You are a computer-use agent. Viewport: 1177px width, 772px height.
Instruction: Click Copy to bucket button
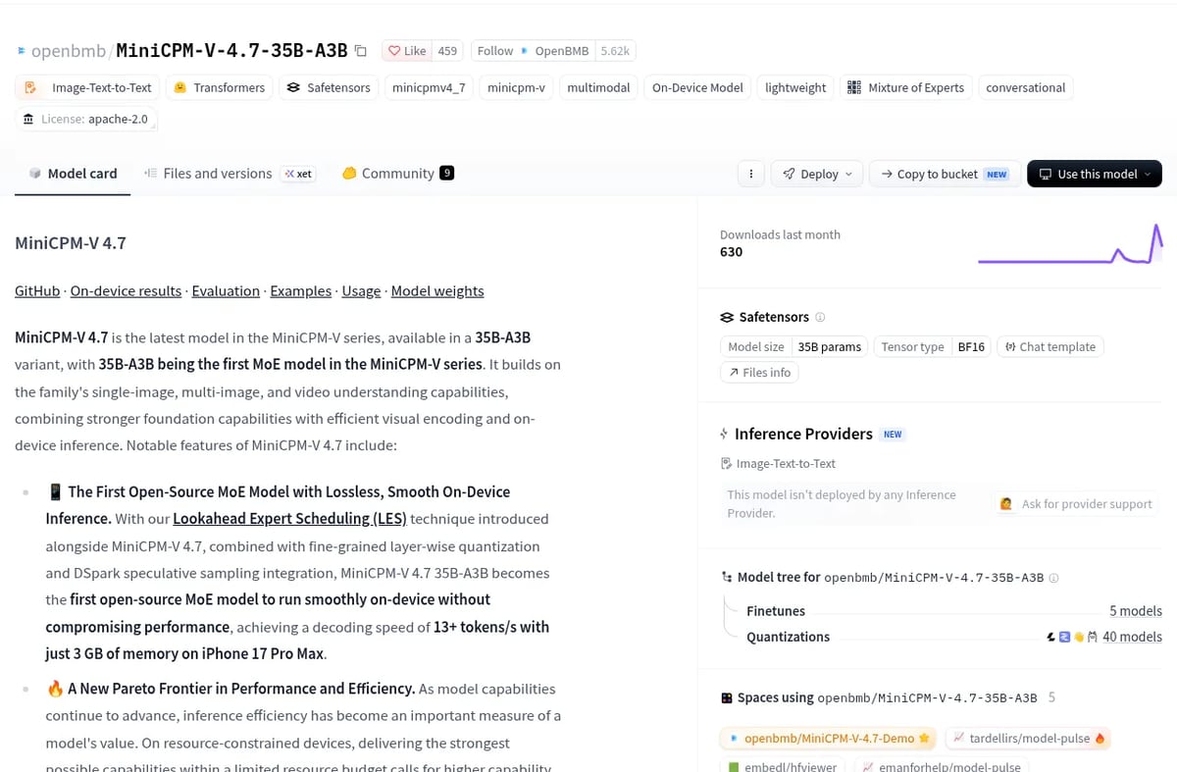pos(946,174)
